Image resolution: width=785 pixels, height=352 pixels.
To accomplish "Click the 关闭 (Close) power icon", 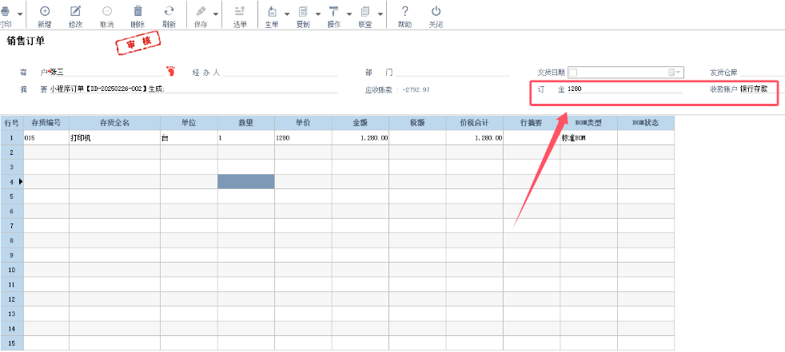I will point(436,11).
